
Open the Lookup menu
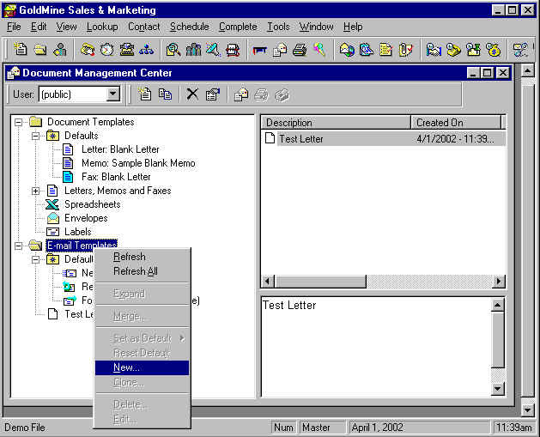(102, 27)
